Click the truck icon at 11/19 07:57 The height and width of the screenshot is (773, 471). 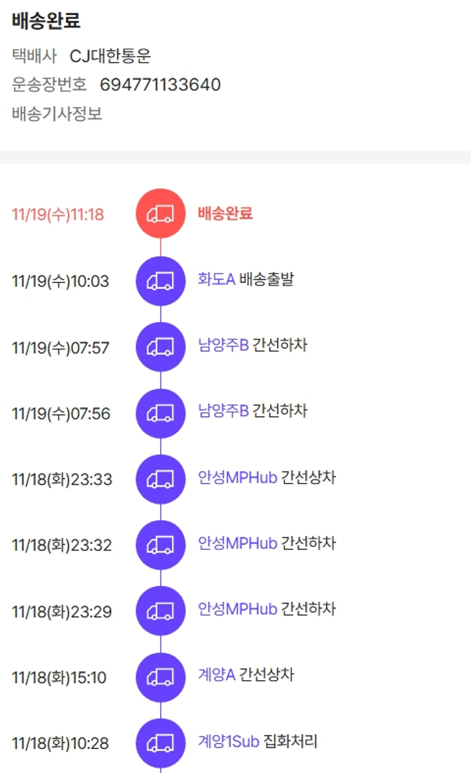pyautogui.click(x=161, y=347)
